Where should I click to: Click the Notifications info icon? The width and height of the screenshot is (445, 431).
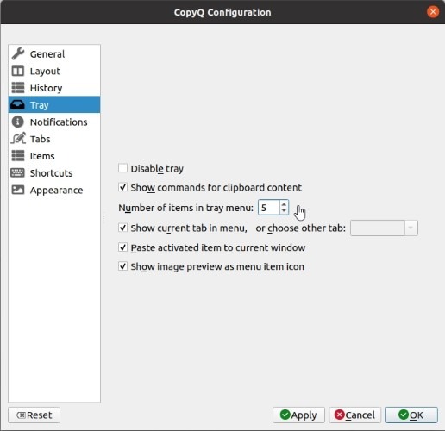[x=18, y=122]
